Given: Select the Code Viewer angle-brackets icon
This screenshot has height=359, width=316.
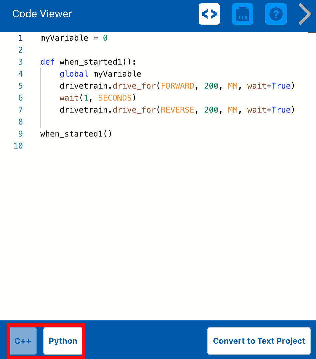Looking at the screenshot, I should pos(209,14).
